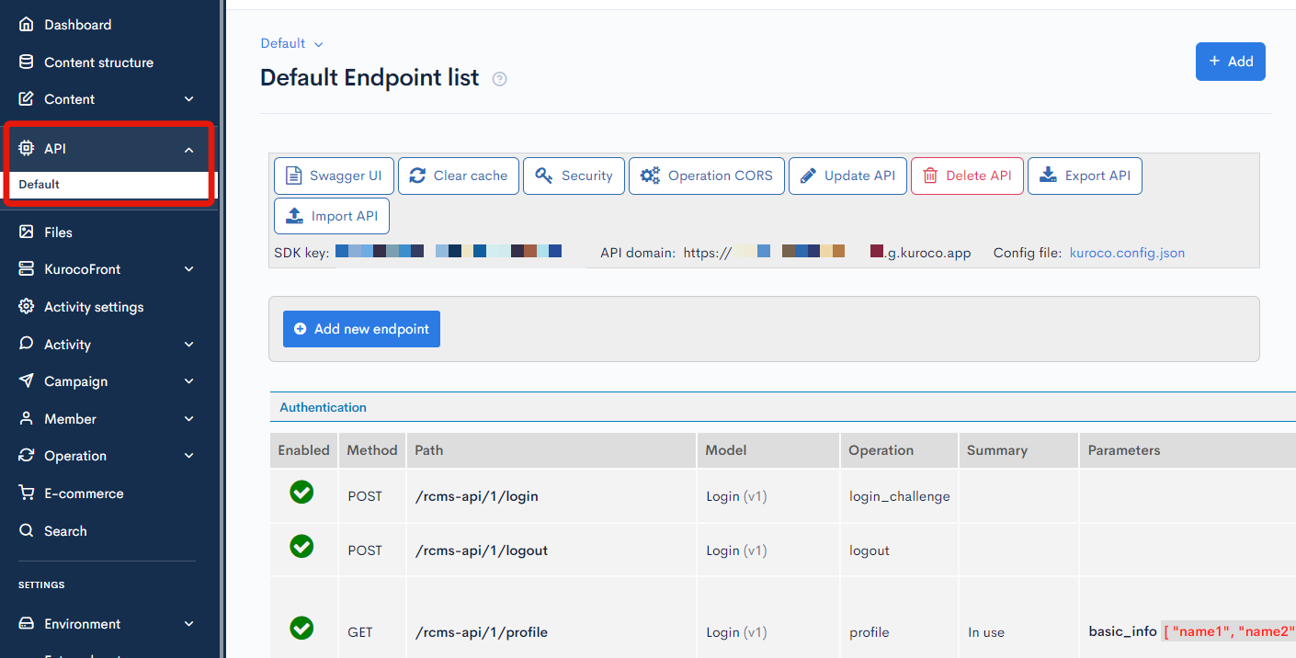Click the login_challenge operation cell
This screenshot has width=1296, height=658.
(899, 496)
